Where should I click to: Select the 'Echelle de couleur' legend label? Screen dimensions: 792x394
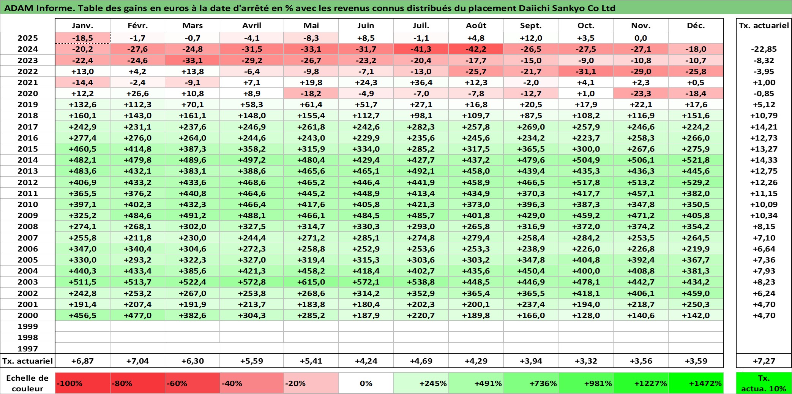28,383
